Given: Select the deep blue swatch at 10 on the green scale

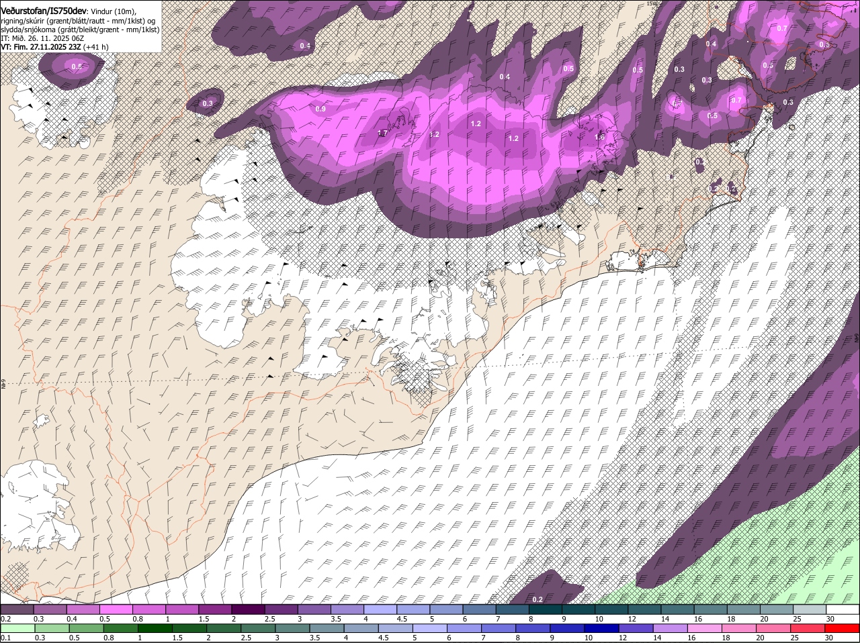Looking at the screenshot, I should (x=601, y=629).
